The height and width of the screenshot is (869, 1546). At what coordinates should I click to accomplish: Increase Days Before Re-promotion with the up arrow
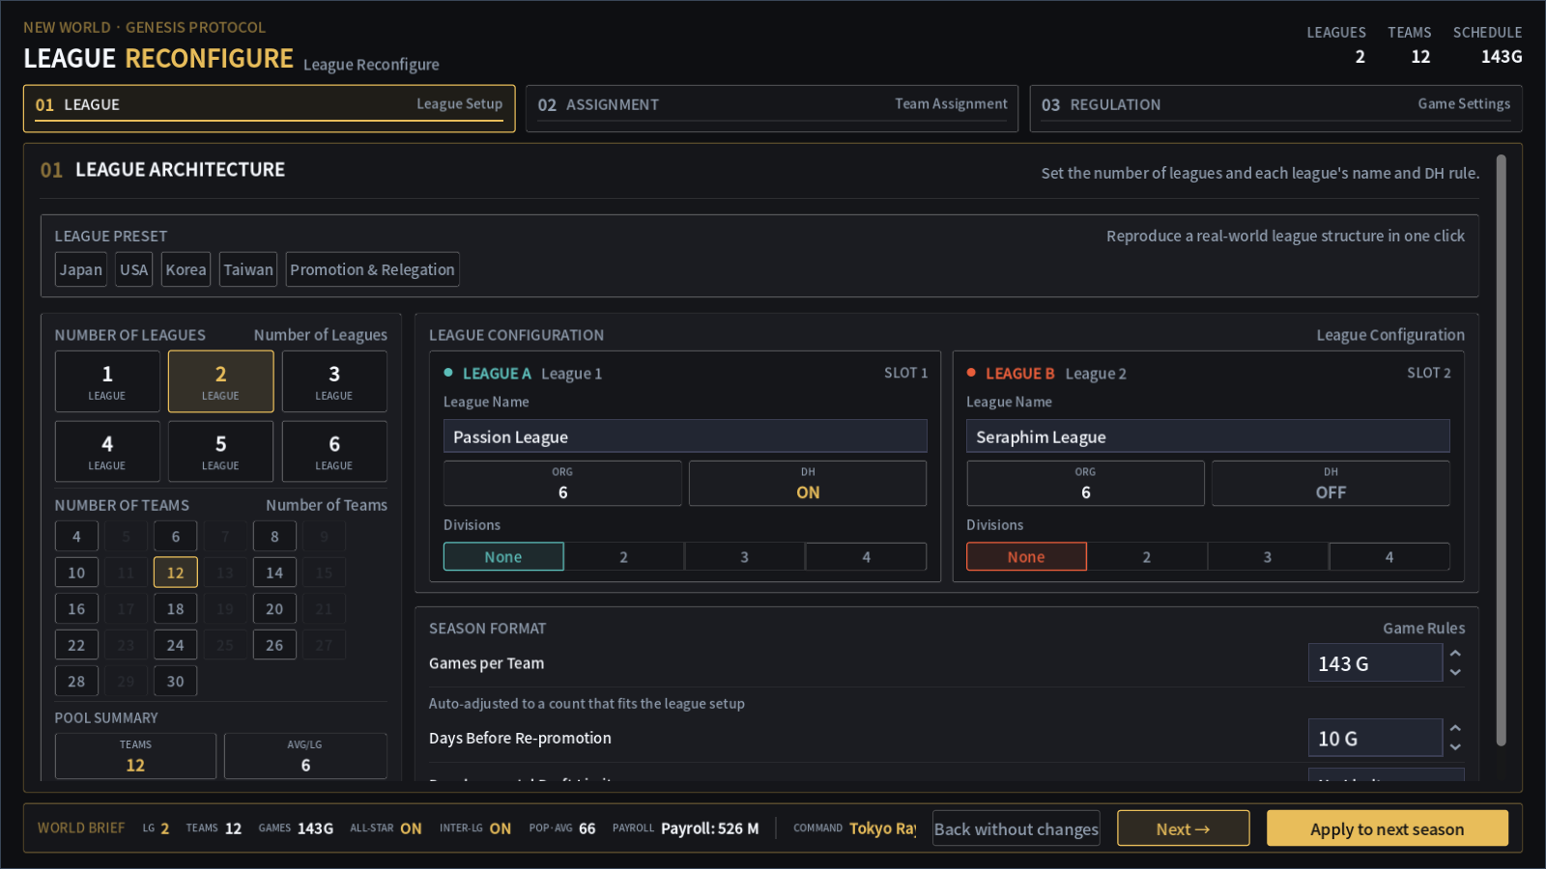(x=1455, y=728)
